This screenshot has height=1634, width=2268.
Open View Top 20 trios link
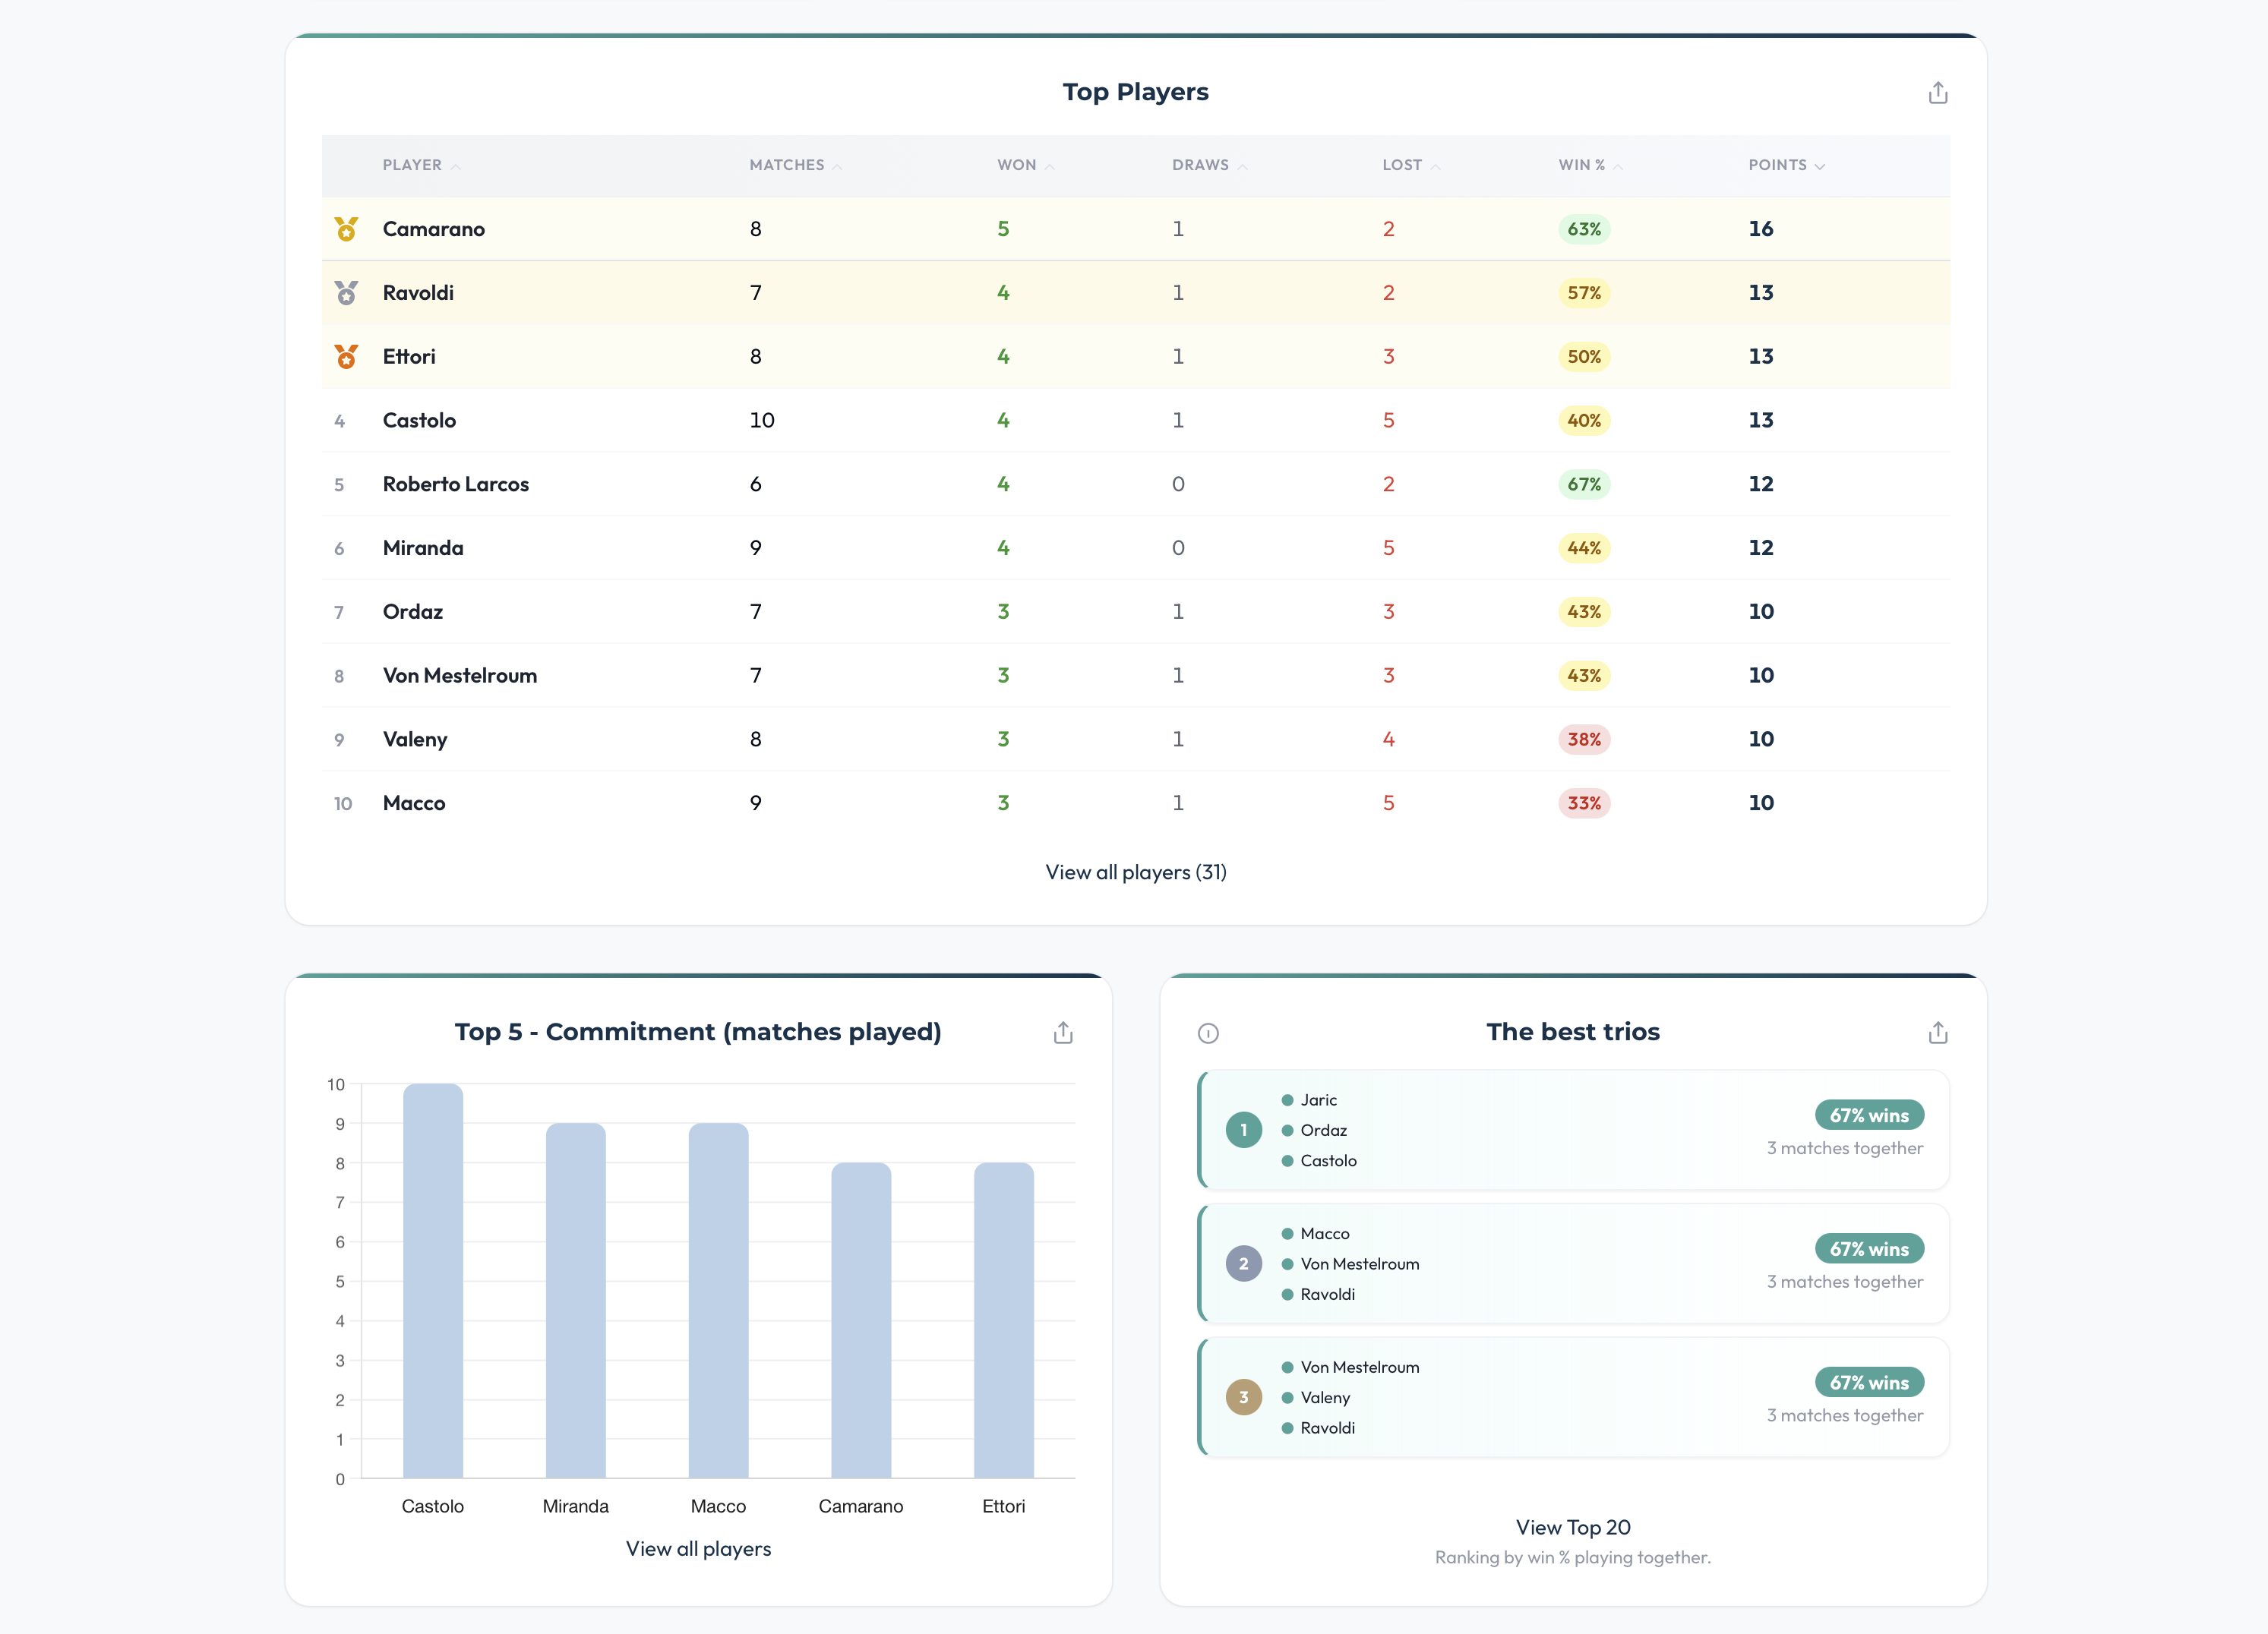coord(1572,1527)
